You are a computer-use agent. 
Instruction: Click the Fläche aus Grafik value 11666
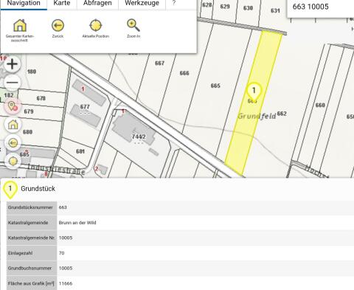[66, 283]
